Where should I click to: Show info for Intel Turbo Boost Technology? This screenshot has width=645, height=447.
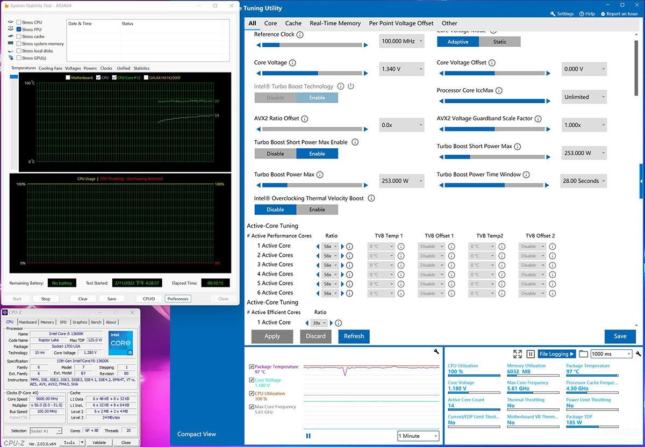click(340, 86)
